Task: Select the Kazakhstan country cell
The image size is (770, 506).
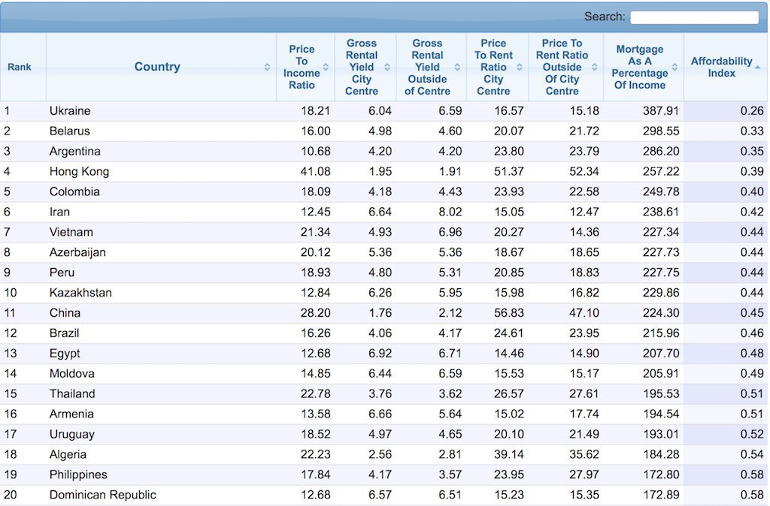Action: tap(161, 293)
